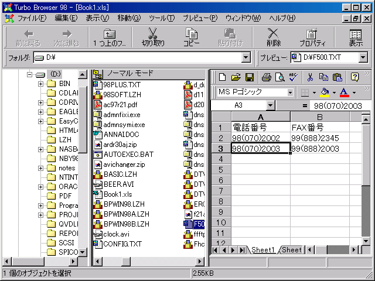Click the last-sheet navigation arrow

pyautogui.click(x=242, y=250)
